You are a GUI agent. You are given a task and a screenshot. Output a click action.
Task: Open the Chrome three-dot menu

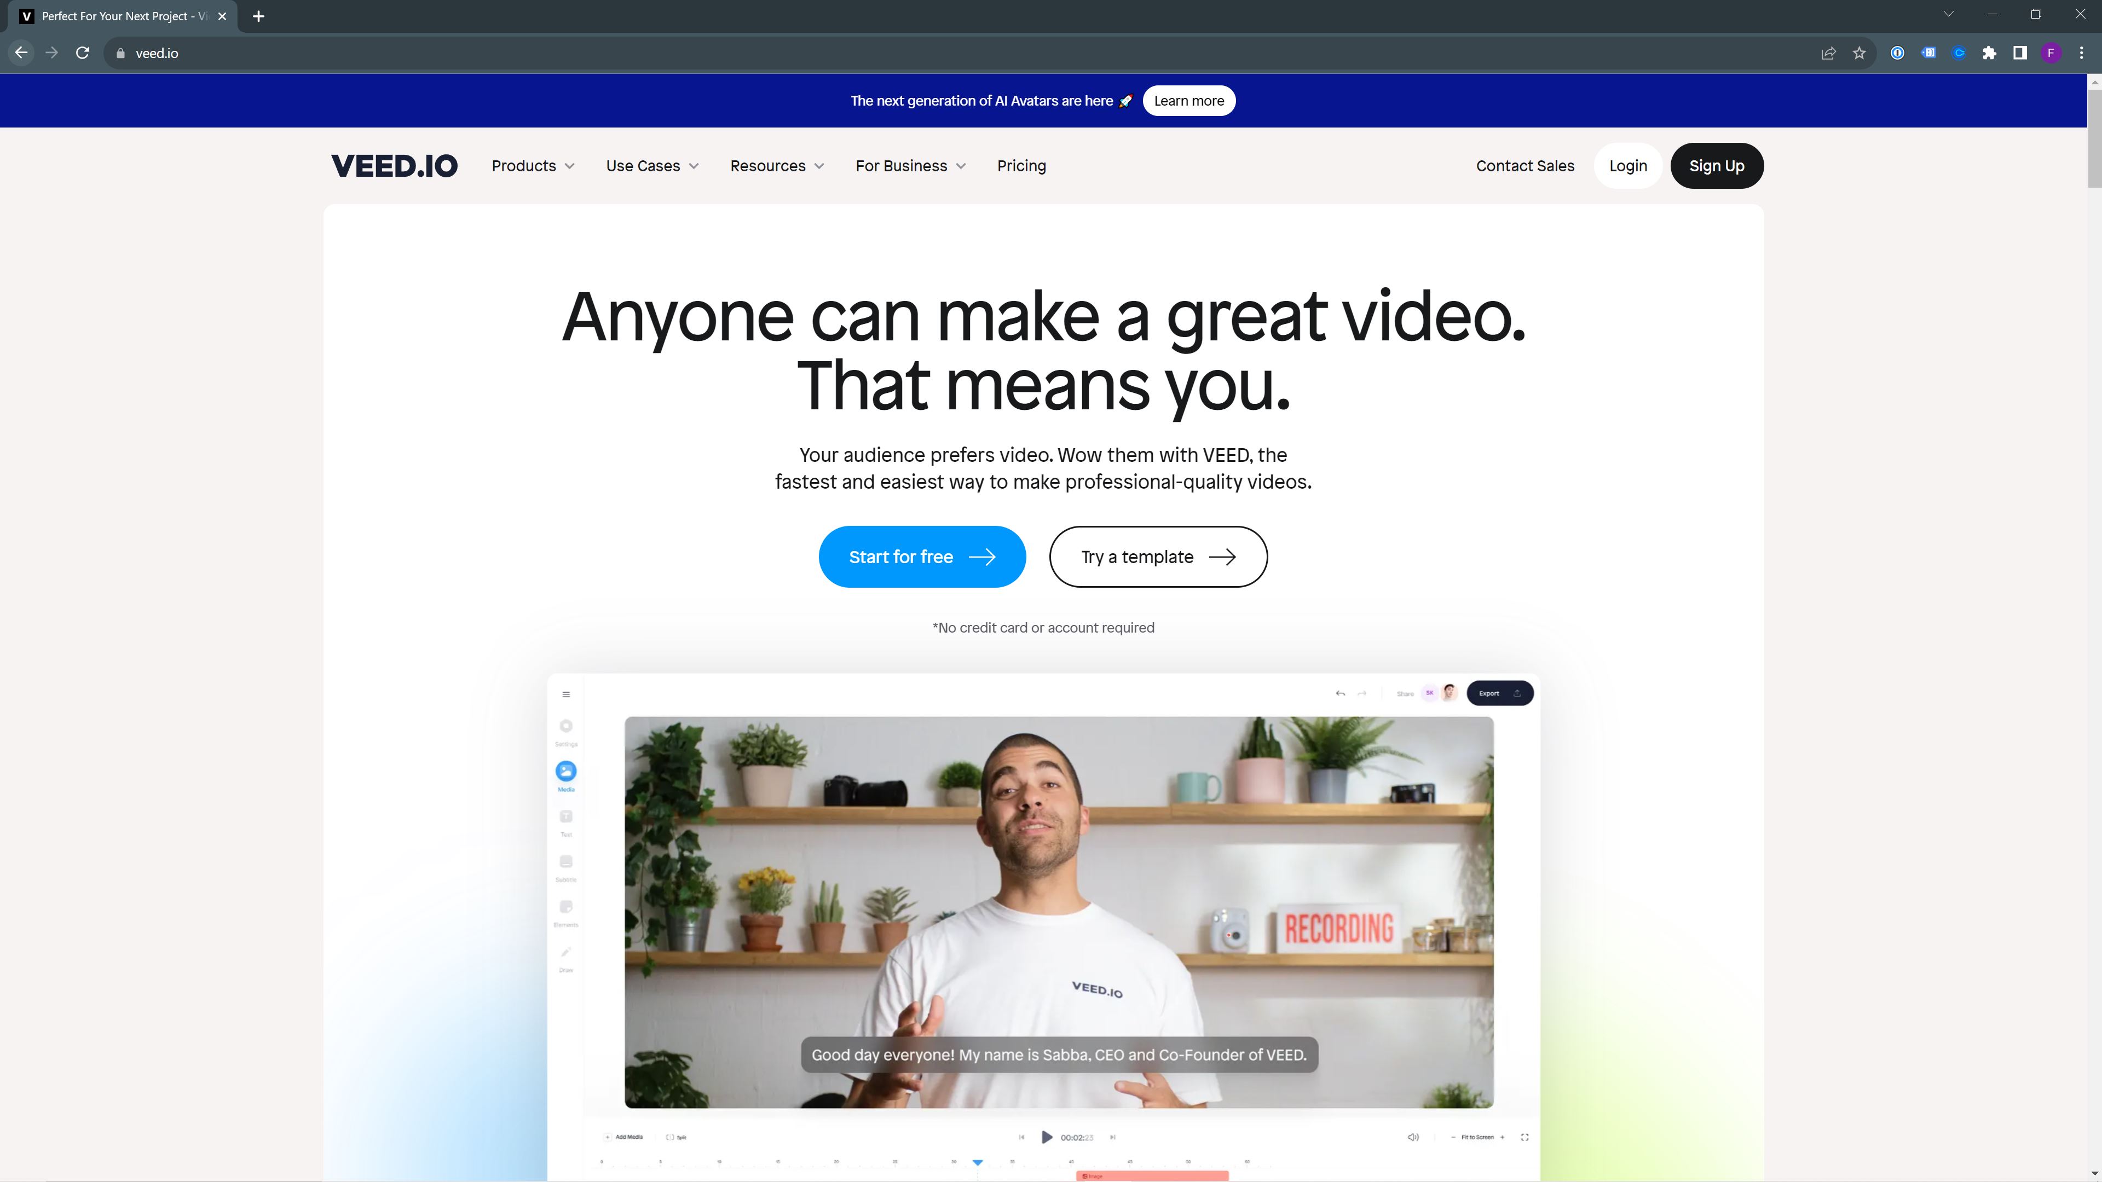coord(2082,53)
